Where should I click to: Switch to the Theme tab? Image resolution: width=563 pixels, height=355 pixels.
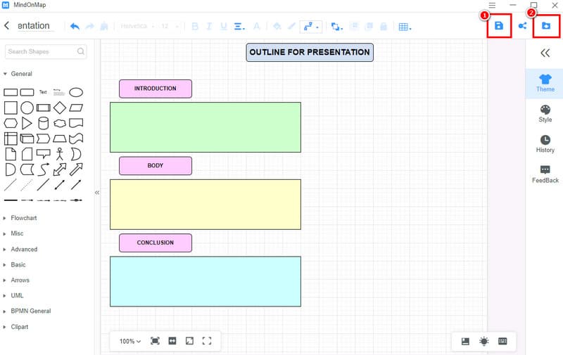click(545, 83)
